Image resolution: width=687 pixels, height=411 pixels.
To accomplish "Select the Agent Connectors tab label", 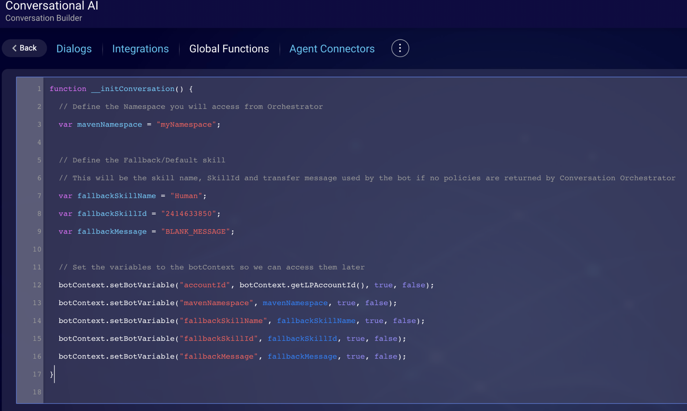I will point(332,48).
